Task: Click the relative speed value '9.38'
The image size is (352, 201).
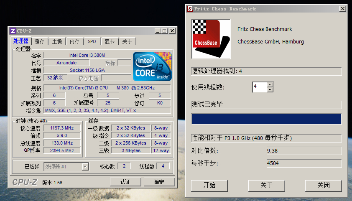Action: click(x=304, y=151)
